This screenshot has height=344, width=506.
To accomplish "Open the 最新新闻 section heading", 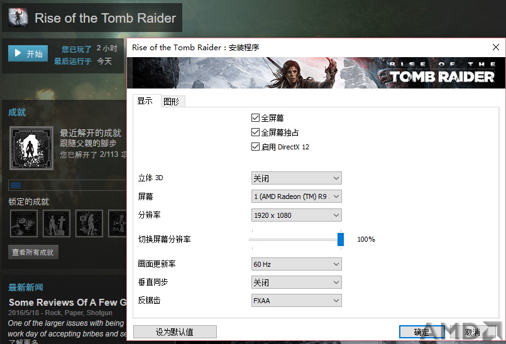I will (26, 288).
